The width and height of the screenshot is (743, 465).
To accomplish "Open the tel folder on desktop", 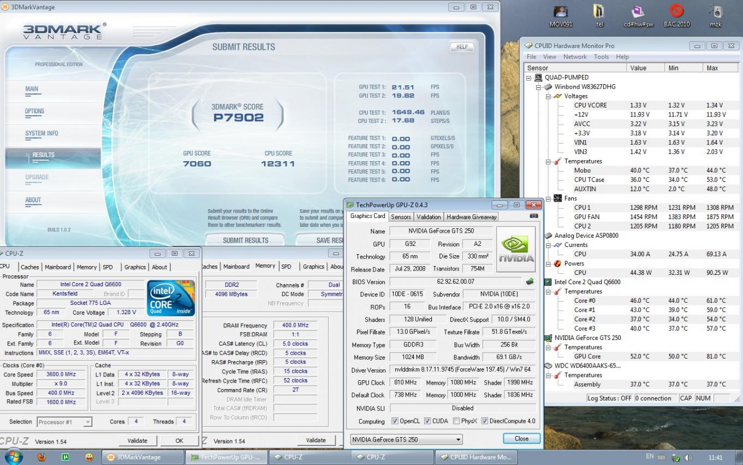I will coord(599,16).
